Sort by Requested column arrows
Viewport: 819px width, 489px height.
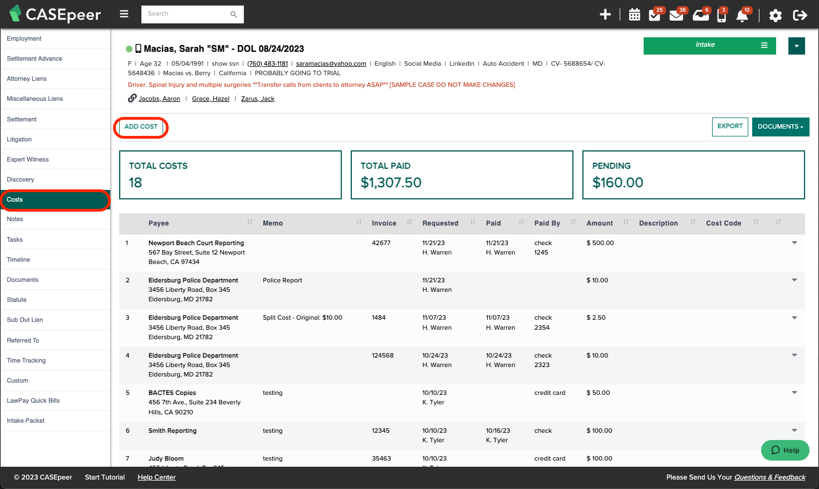[x=473, y=222]
